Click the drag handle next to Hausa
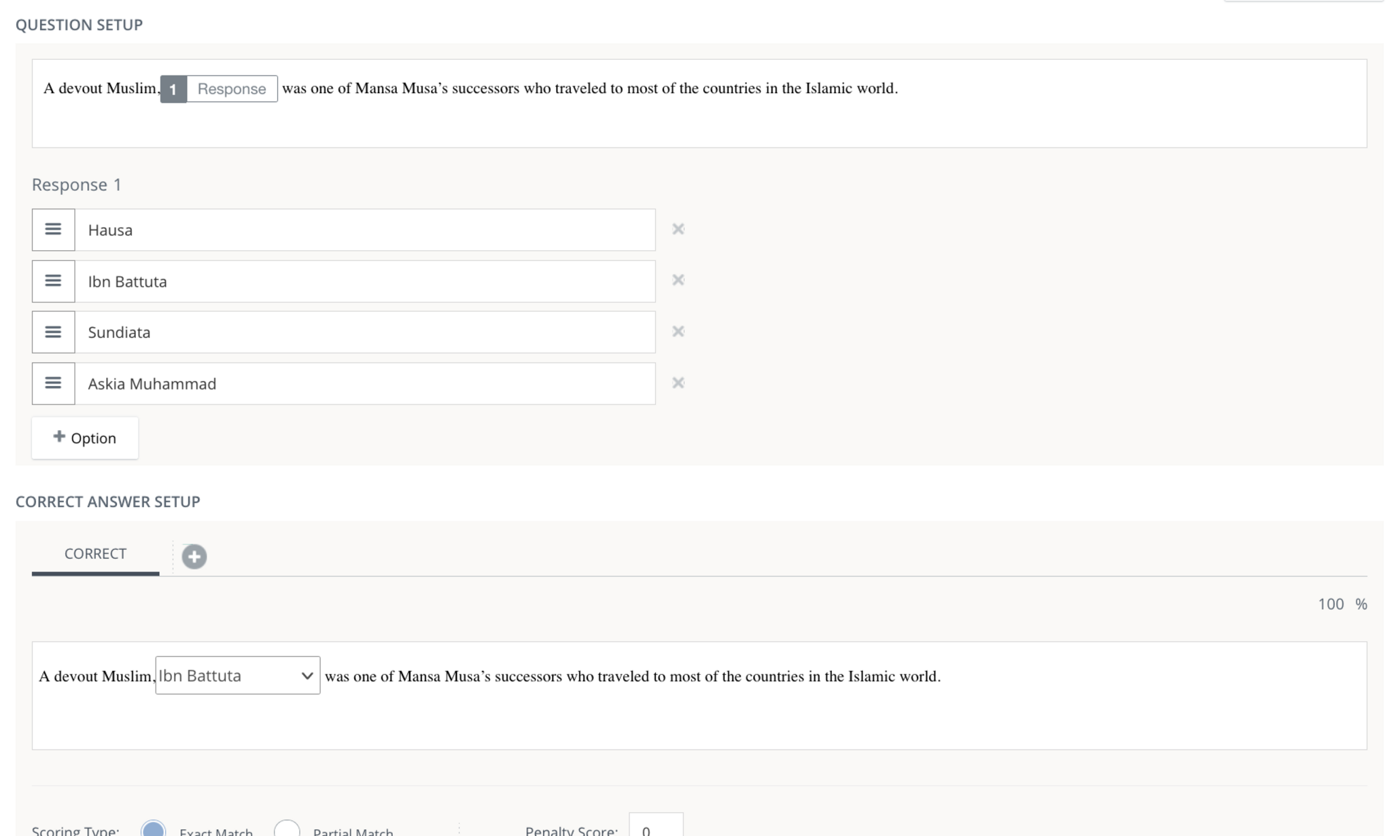Image resolution: width=1392 pixels, height=836 pixels. 53,230
